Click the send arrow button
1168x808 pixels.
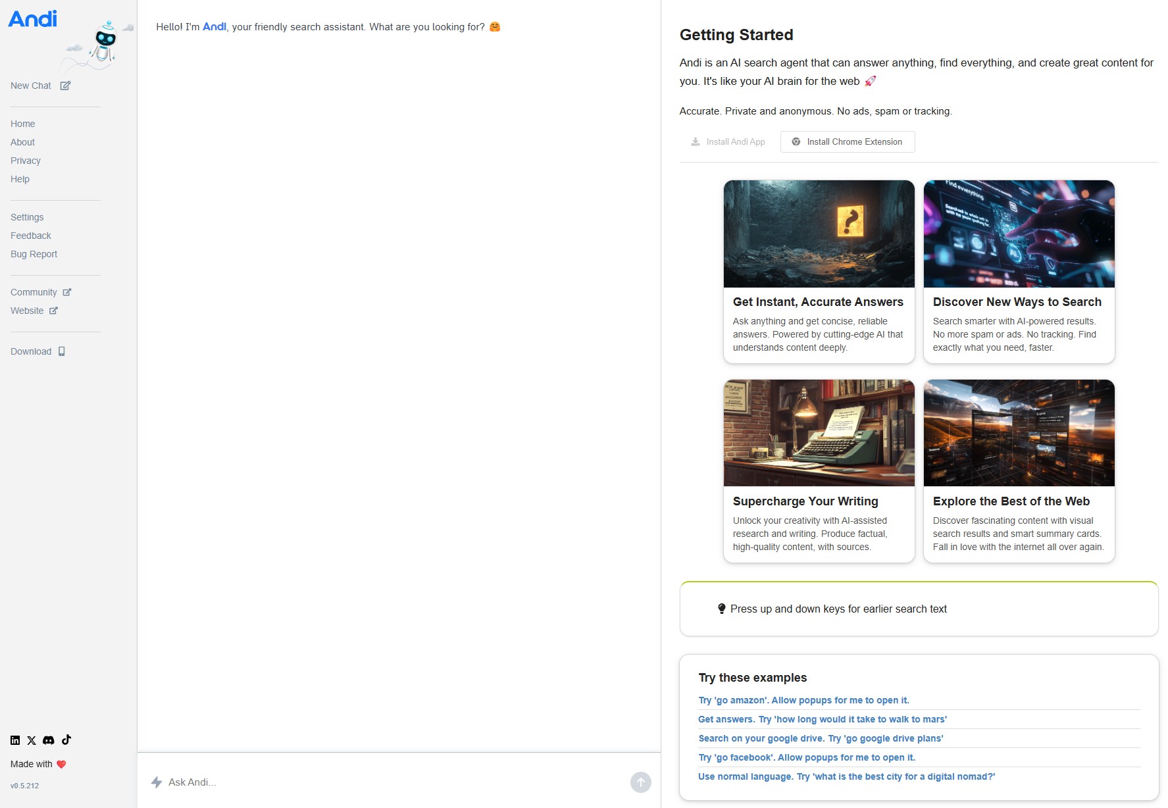coord(641,782)
